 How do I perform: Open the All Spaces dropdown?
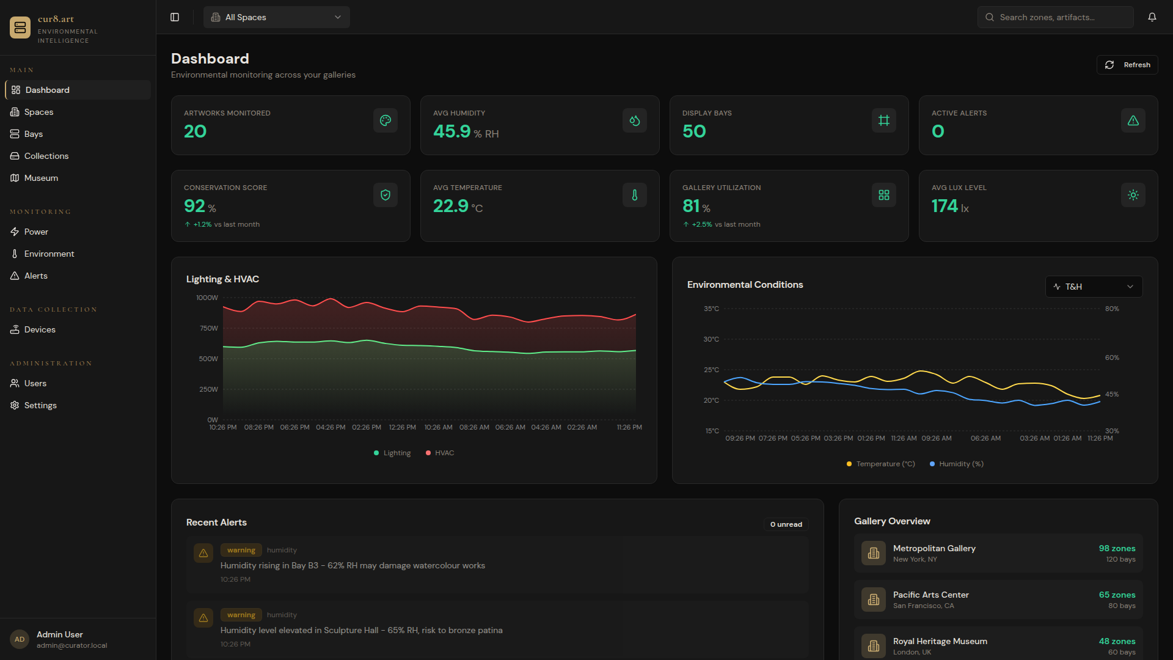click(276, 17)
